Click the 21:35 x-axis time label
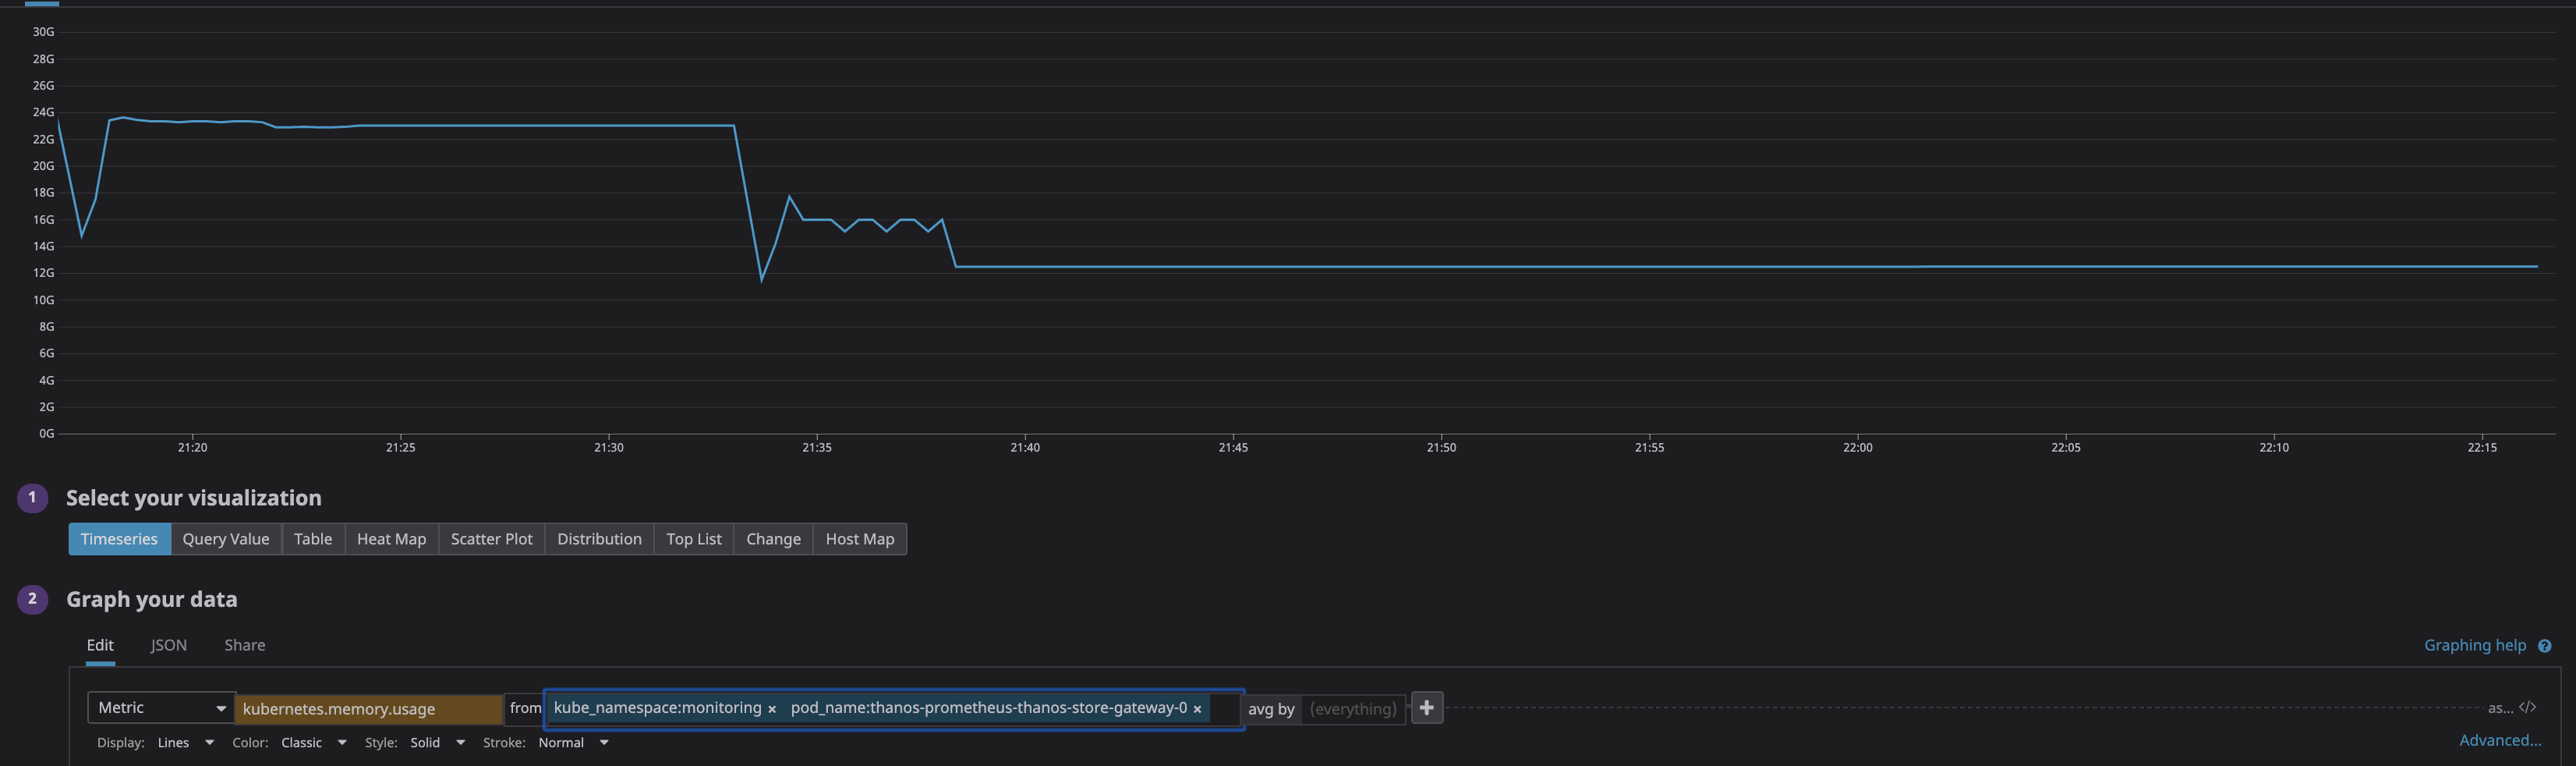This screenshot has height=766, width=2576. click(816, 448)
